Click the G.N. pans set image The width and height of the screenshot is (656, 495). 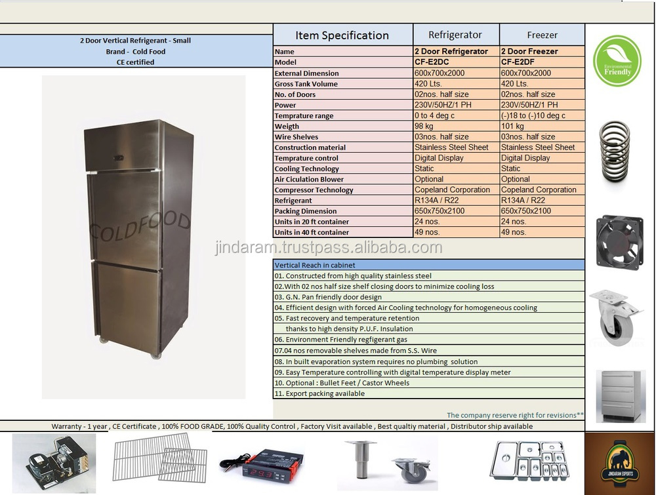531,460
